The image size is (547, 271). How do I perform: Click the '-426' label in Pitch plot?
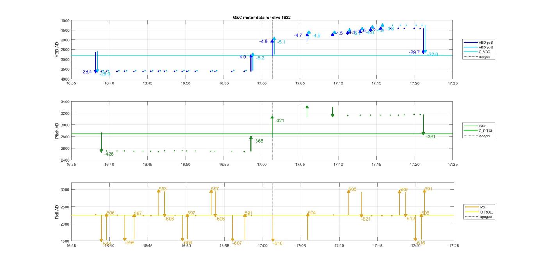[x=109, y=154]
